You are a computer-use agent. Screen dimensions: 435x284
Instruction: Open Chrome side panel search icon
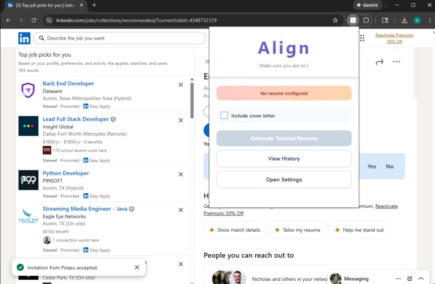click(385, 21)
